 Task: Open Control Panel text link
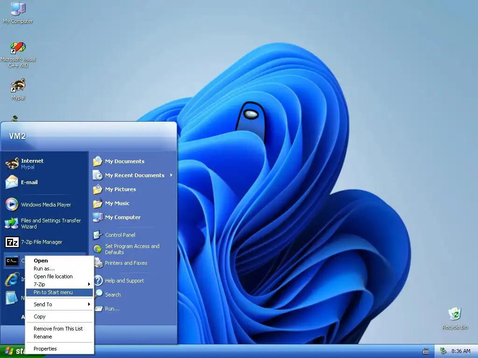[x=120, y=235]
